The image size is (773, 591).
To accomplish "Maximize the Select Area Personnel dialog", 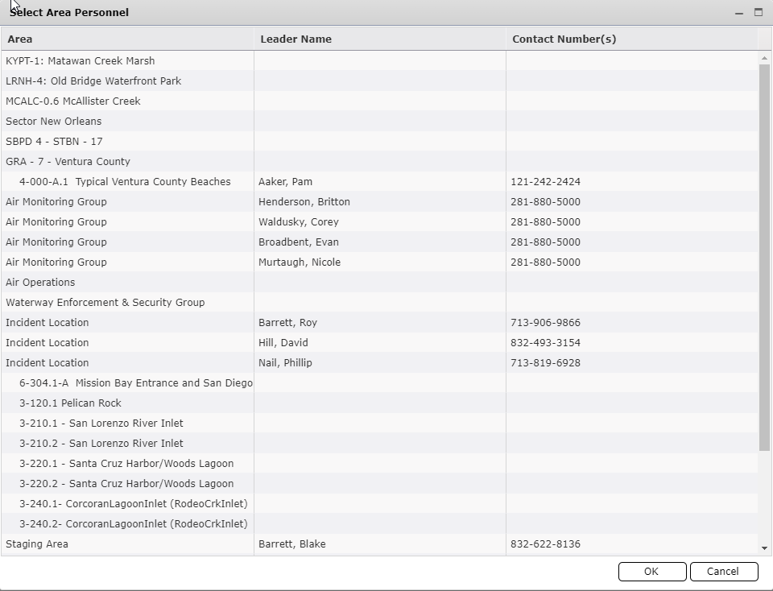I will coord(759,12).
